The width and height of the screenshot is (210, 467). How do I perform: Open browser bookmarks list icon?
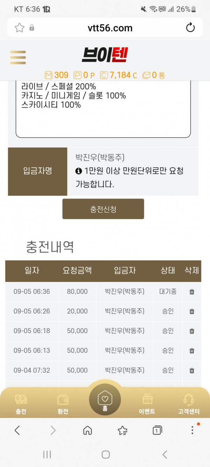122,430
